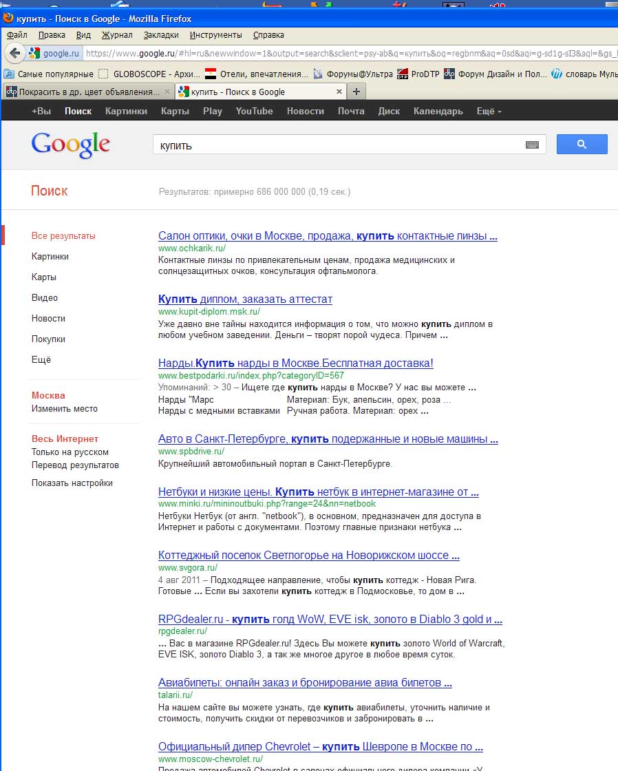Switch to the Покрасить в др. цвет объявления tab

[87, 92]
